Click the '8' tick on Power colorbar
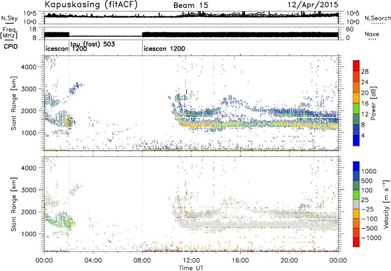The image size is (391, 271). click(x=363, y=125)
